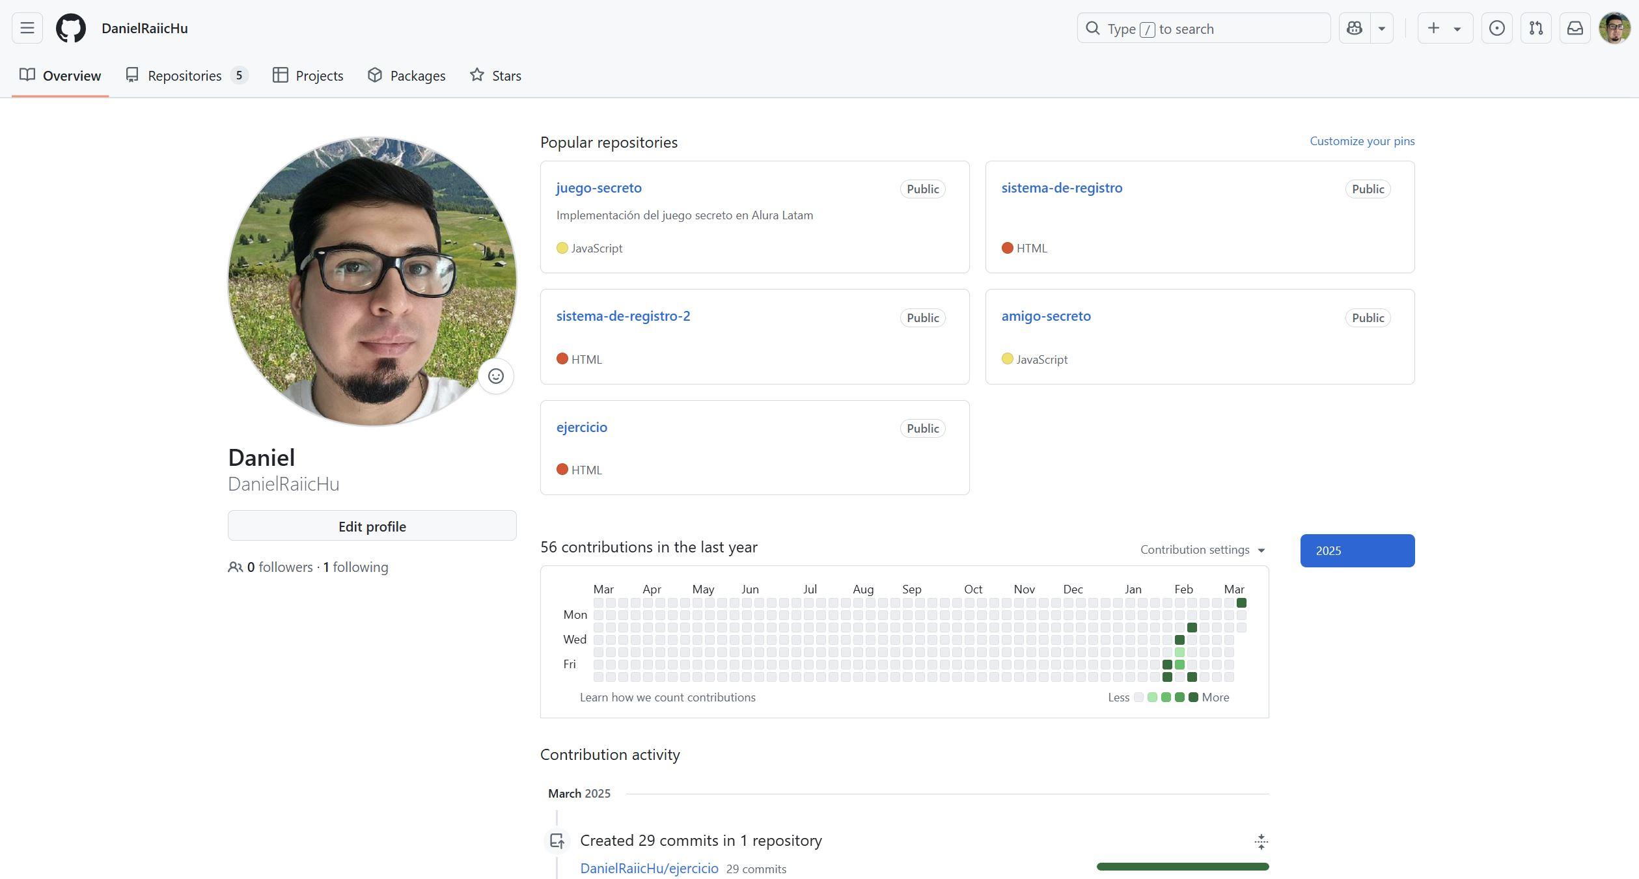Click the GitHub Octocat logo

tap(70, 28)
